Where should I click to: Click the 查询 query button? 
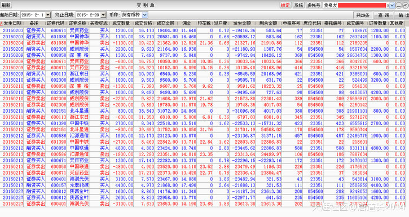click(384, 15)
